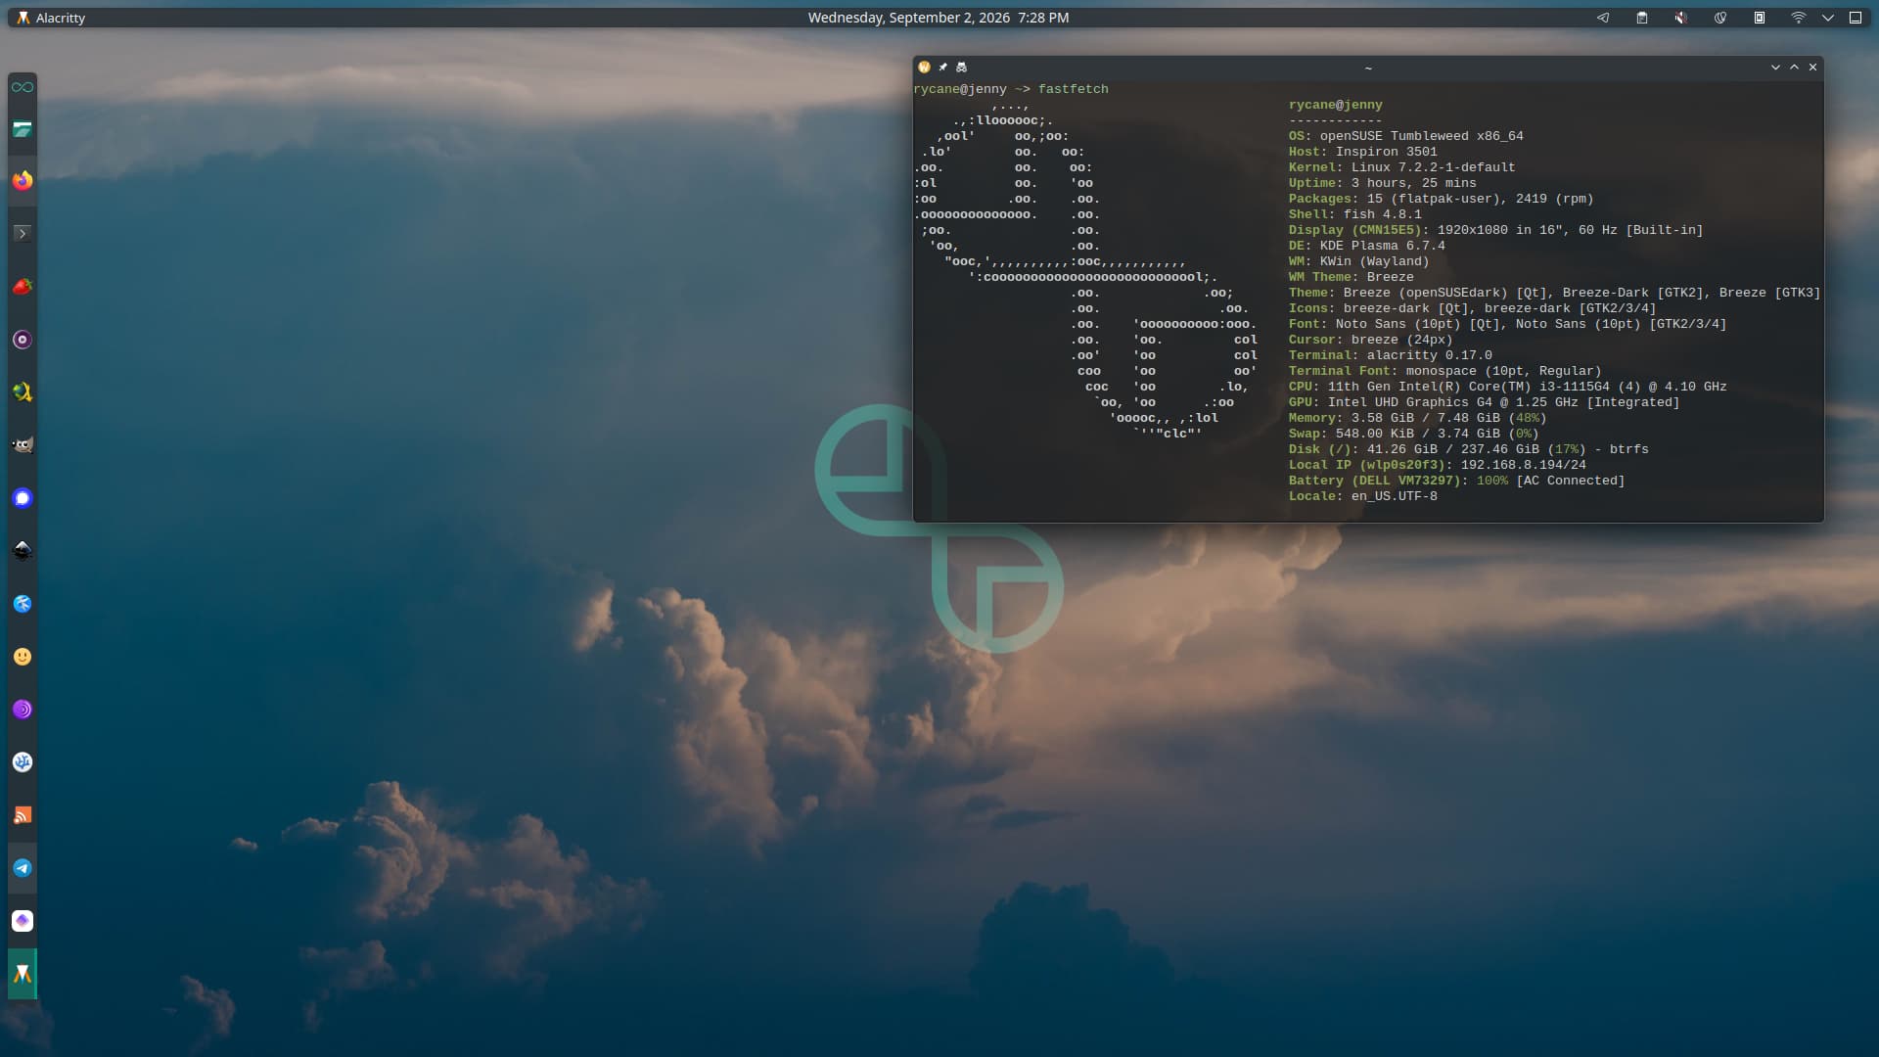This screenshot has width=1879, height=1057.
Task: Toggle pin on the Alacritty titlebar
Action: 942,68
